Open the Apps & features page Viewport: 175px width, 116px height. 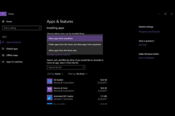pos(14,42)
